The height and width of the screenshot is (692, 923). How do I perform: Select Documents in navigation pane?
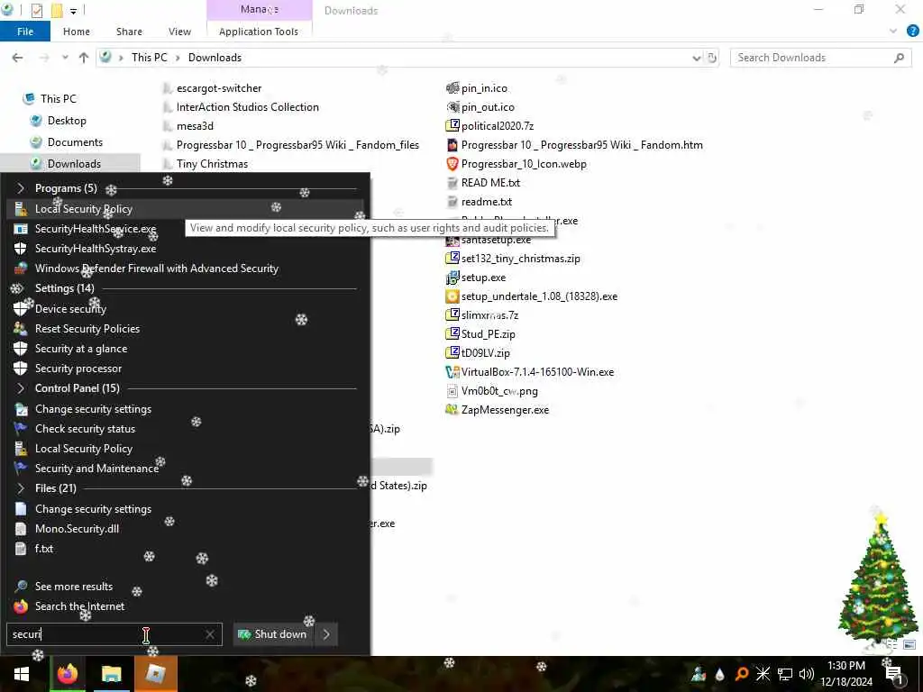click(75, 142)
